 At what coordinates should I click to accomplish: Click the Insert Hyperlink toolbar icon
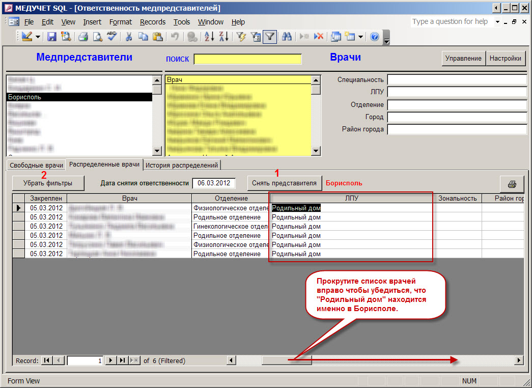click(x=192, y=36)
